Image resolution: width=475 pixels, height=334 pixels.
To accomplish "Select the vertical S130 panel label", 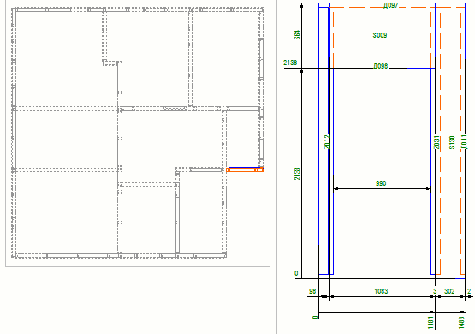I will (452, 142).
